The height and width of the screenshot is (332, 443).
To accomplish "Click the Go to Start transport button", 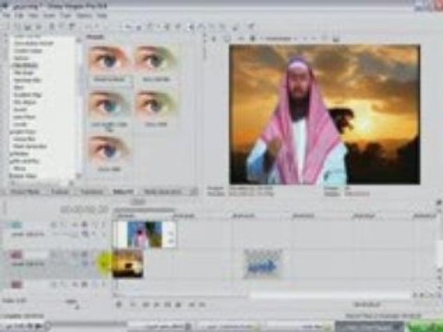I will [191, 304].
